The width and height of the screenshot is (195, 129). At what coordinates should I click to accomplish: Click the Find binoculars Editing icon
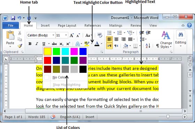pos(181,35)
